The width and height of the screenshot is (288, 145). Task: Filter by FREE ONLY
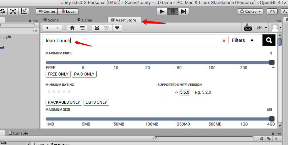point(58,74)
